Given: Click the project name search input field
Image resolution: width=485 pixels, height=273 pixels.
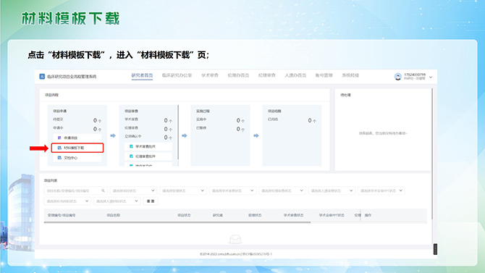Looking at the screenshot, I should pos(76,190).
